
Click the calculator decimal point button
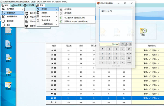pos(109,63)
